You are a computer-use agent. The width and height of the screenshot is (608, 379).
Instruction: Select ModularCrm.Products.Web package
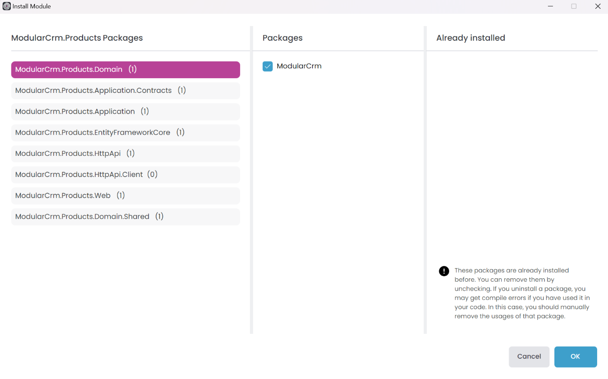[x=125, y=196]
